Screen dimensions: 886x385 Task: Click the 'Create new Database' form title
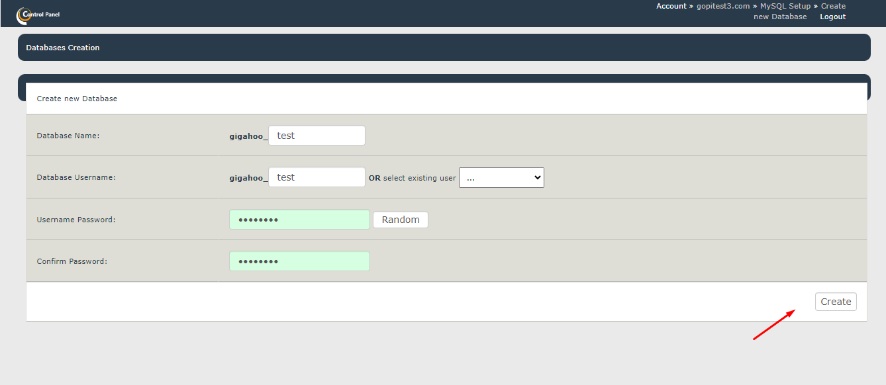[x=77, y=99]
